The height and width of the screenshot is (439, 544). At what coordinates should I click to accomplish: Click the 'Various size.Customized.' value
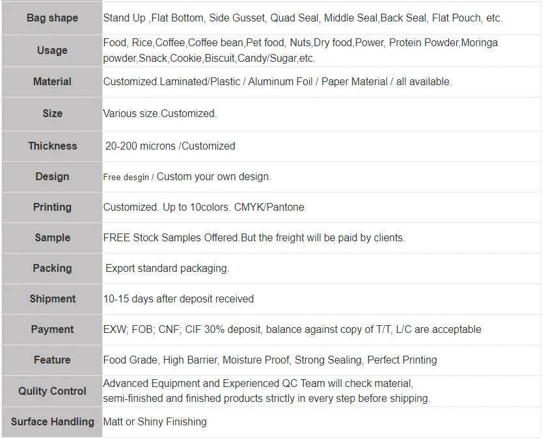160,113
